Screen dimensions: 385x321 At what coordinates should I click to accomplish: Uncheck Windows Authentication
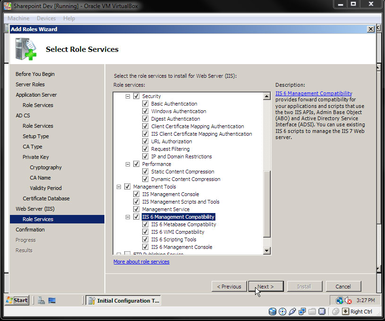145,111
